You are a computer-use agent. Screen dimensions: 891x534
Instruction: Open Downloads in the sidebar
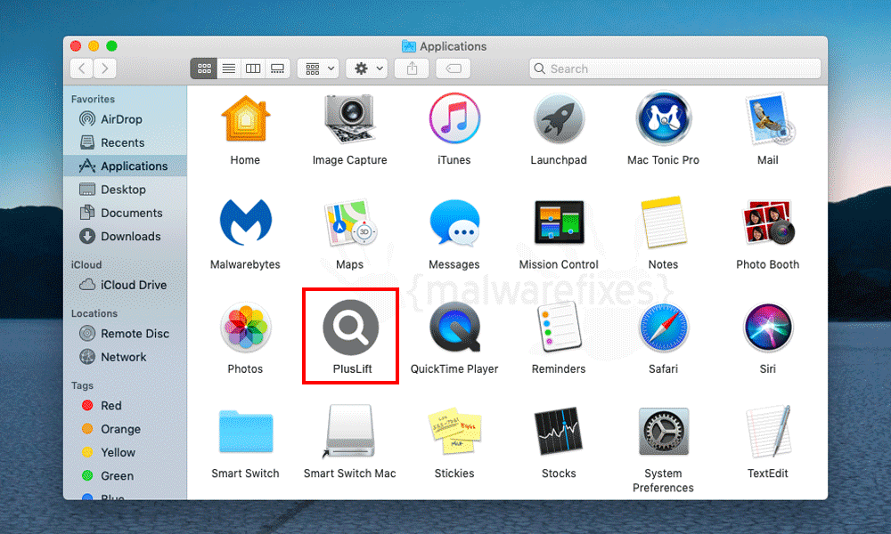coord(125,236)
